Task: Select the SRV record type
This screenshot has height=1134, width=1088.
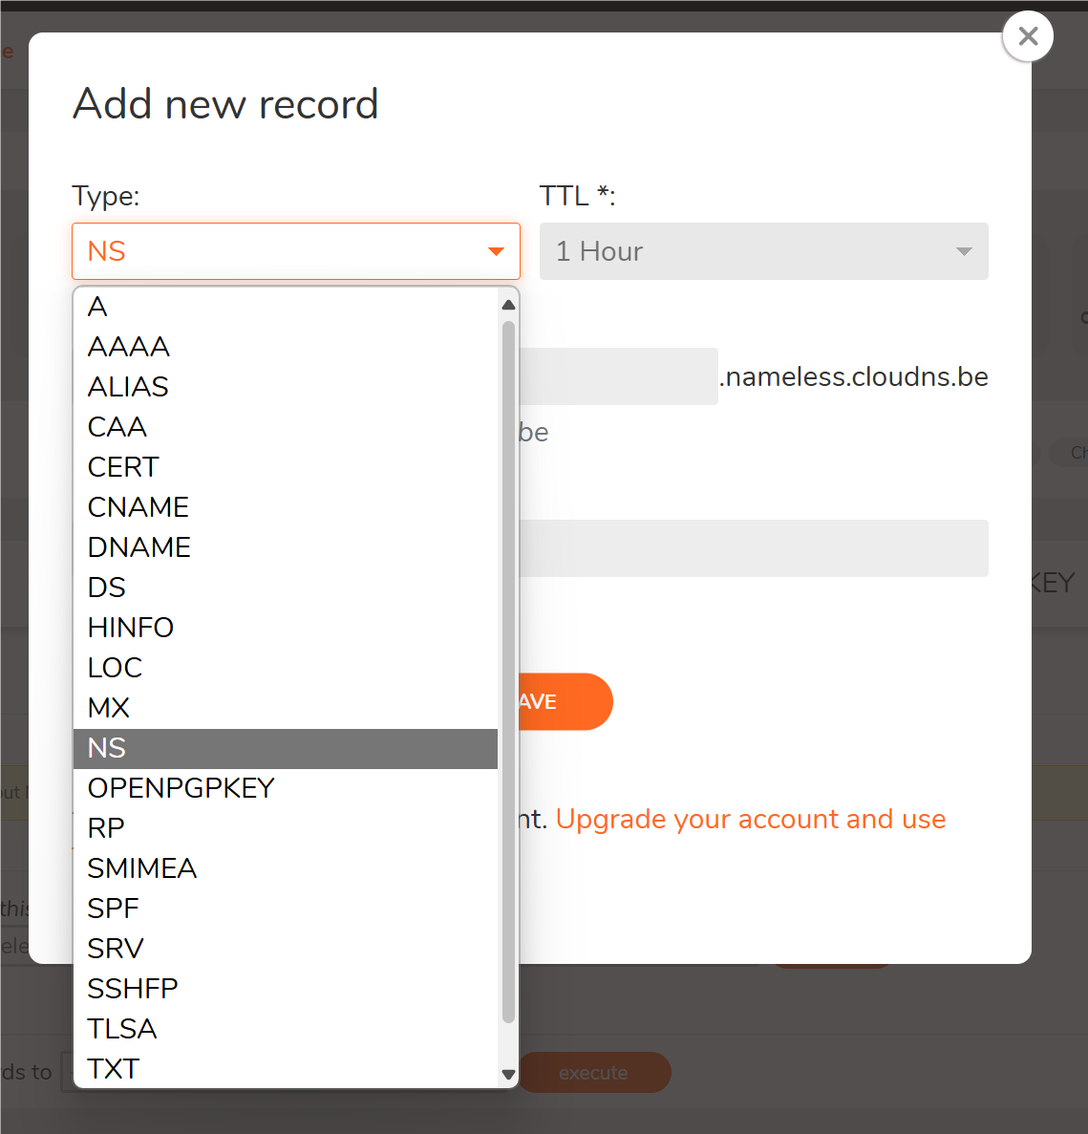Action: (x=286, y=949)
